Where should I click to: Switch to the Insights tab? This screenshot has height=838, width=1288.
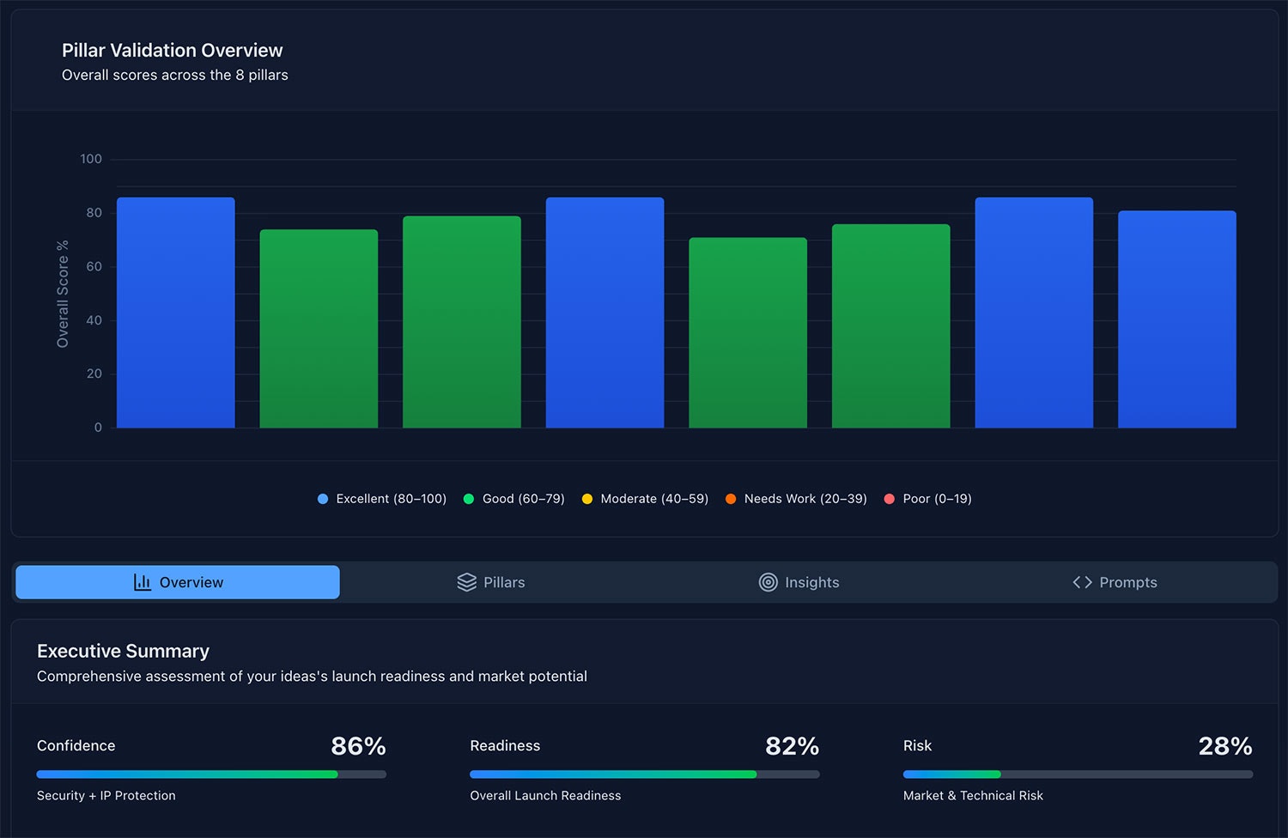point(799,582)
